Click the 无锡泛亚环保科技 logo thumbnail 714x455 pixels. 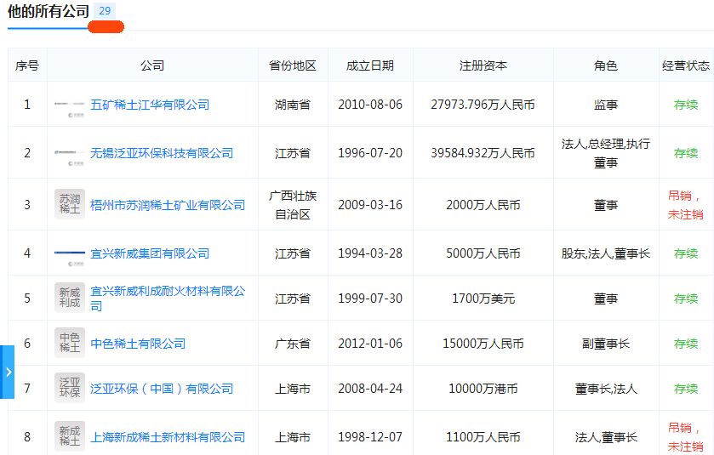(70, 153)
